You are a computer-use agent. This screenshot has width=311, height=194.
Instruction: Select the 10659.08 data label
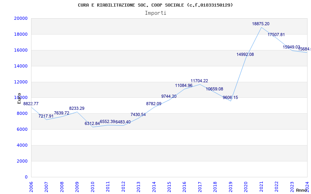(x=215, y=89)
